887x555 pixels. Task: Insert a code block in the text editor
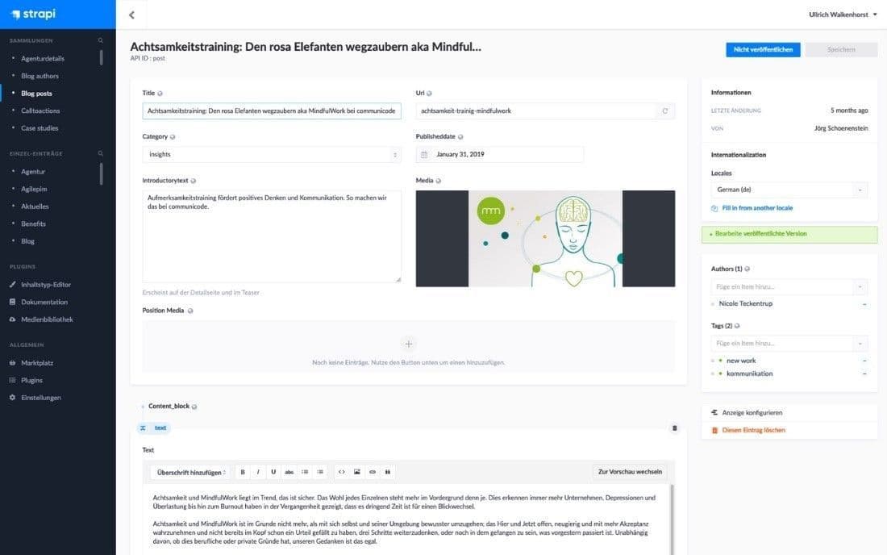(x=342, y=471)
